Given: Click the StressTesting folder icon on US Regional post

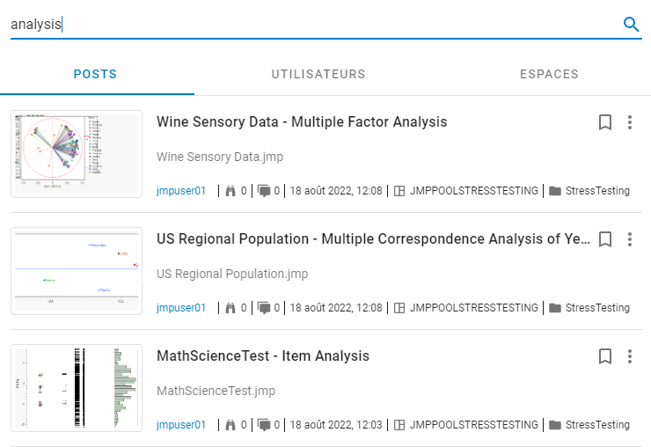Looking at the screenshot, I should click(x=555, y=308).
